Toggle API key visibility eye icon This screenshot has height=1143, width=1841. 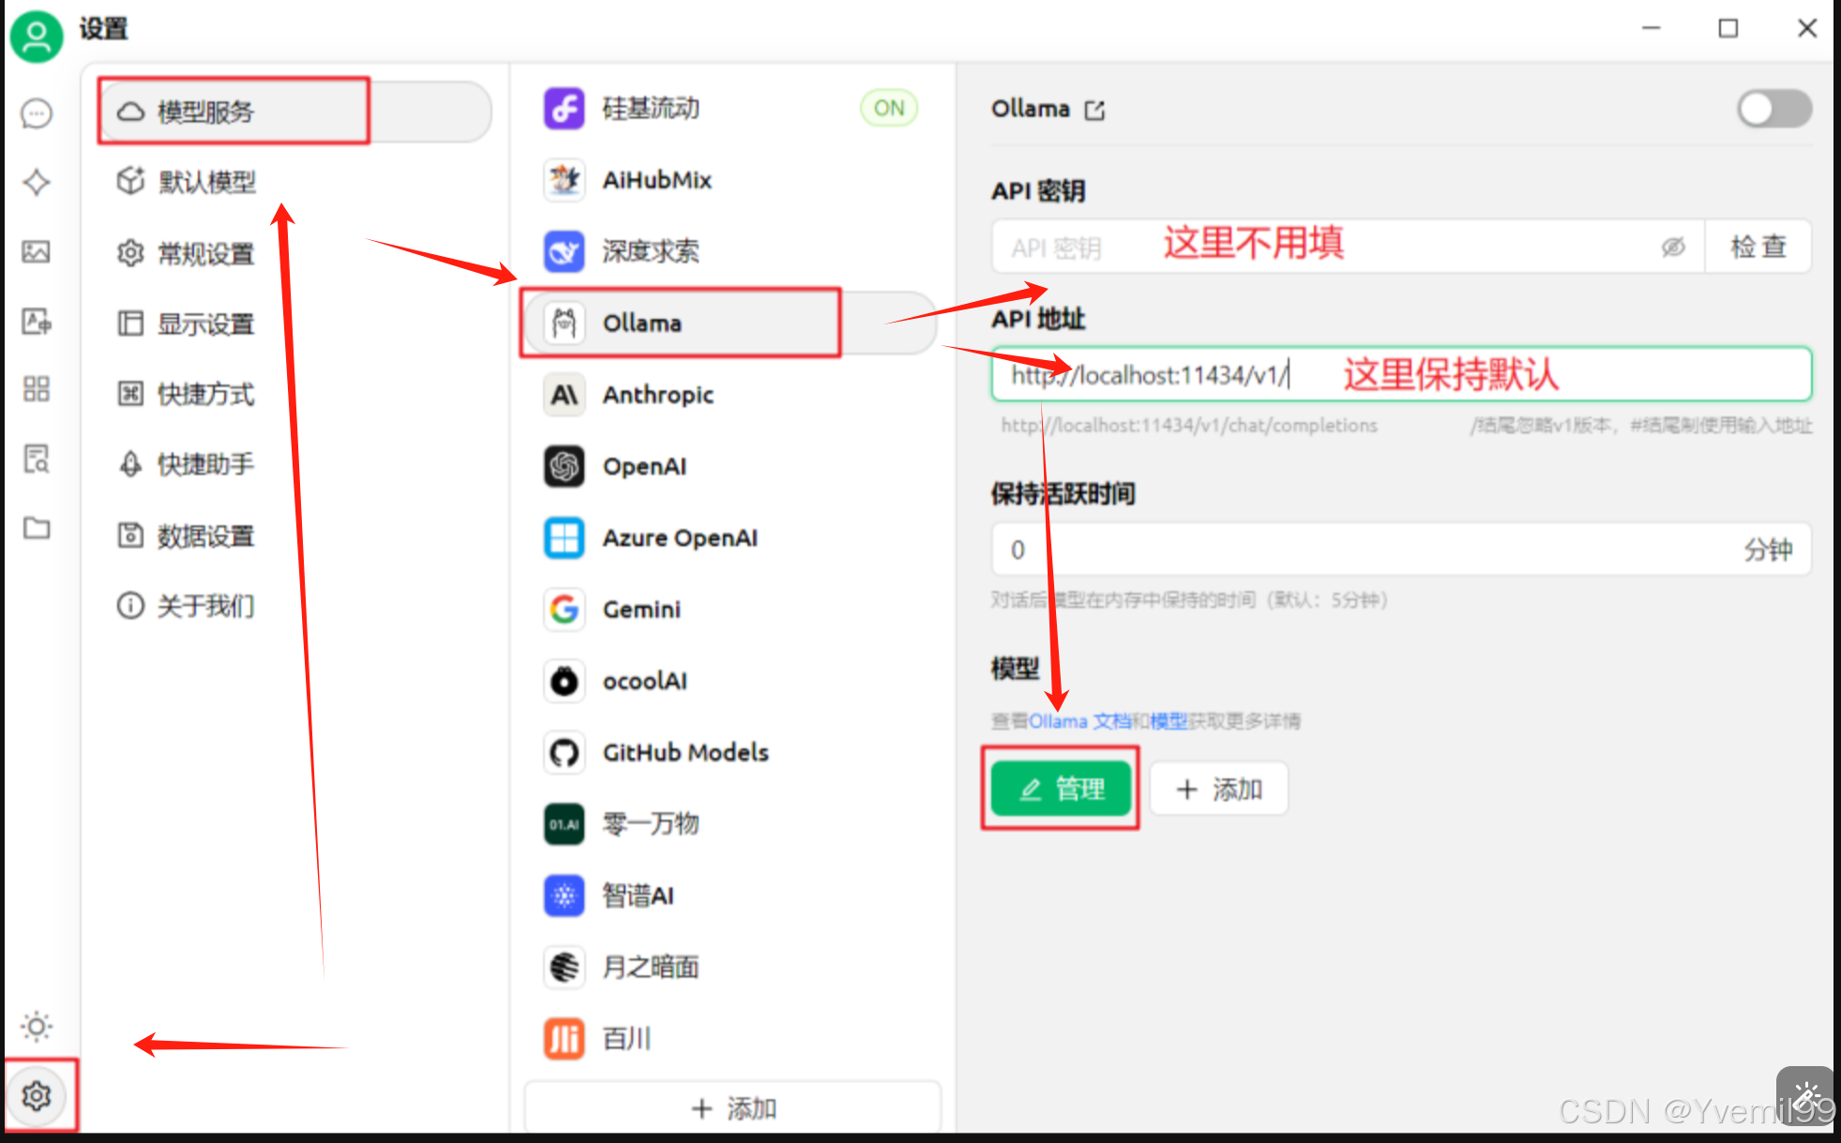pyautogui.click(x=1673, y=247)
